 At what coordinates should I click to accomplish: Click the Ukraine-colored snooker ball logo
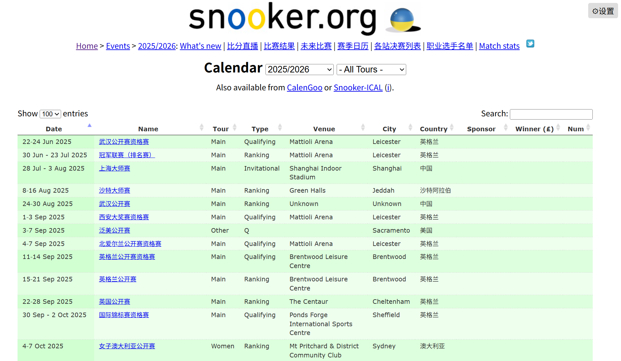coord(403,20)
